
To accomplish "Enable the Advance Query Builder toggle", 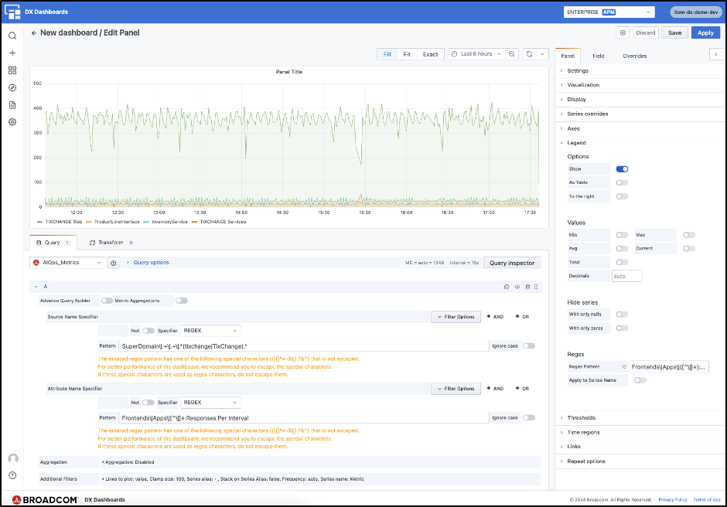I will (x=107, y=301).
